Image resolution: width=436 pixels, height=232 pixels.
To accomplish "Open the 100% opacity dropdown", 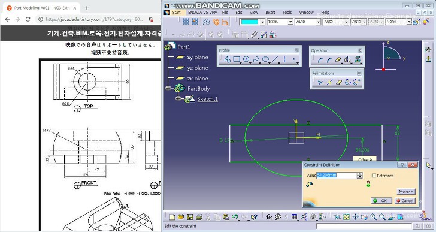I will pyautogui.click(x=290, y=22).
